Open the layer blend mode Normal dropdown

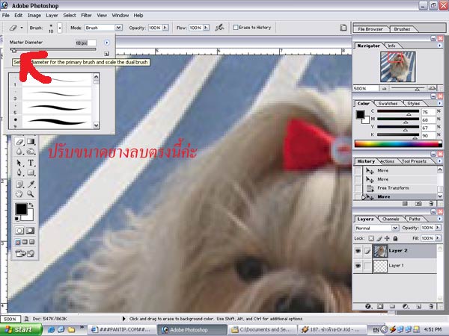395,228
